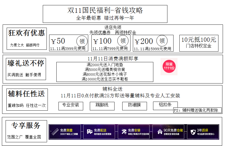Click the house icon for 90天免费仓储
This screenshot has width=228, height=146.
pyautogui.click(x=160, y=132)
